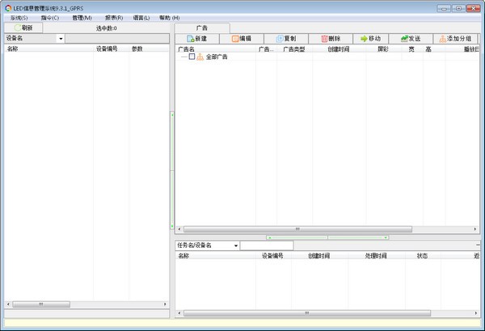Maximize the LED management window
The width and height of the screenshot is (485, 331).
(x=458, y=8)
